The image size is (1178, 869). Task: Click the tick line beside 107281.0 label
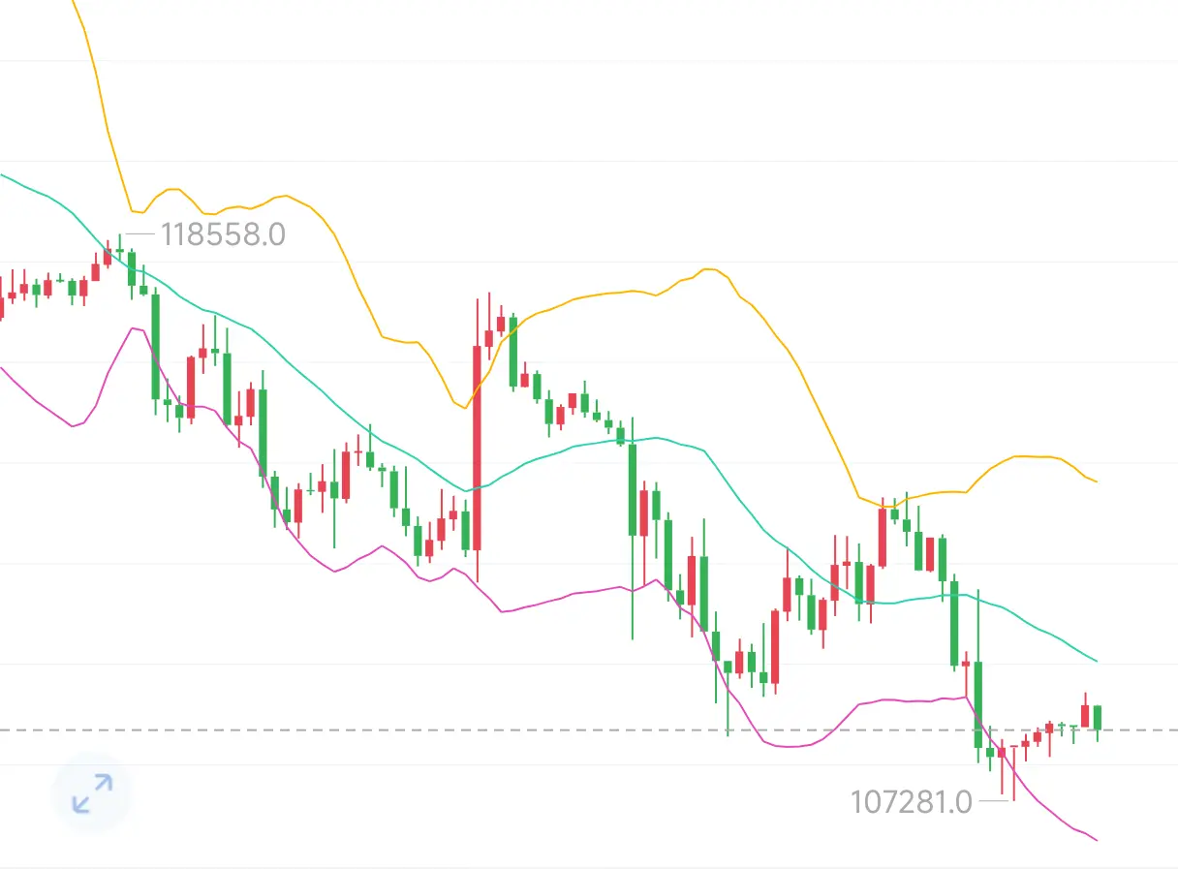tap(995, 801)
